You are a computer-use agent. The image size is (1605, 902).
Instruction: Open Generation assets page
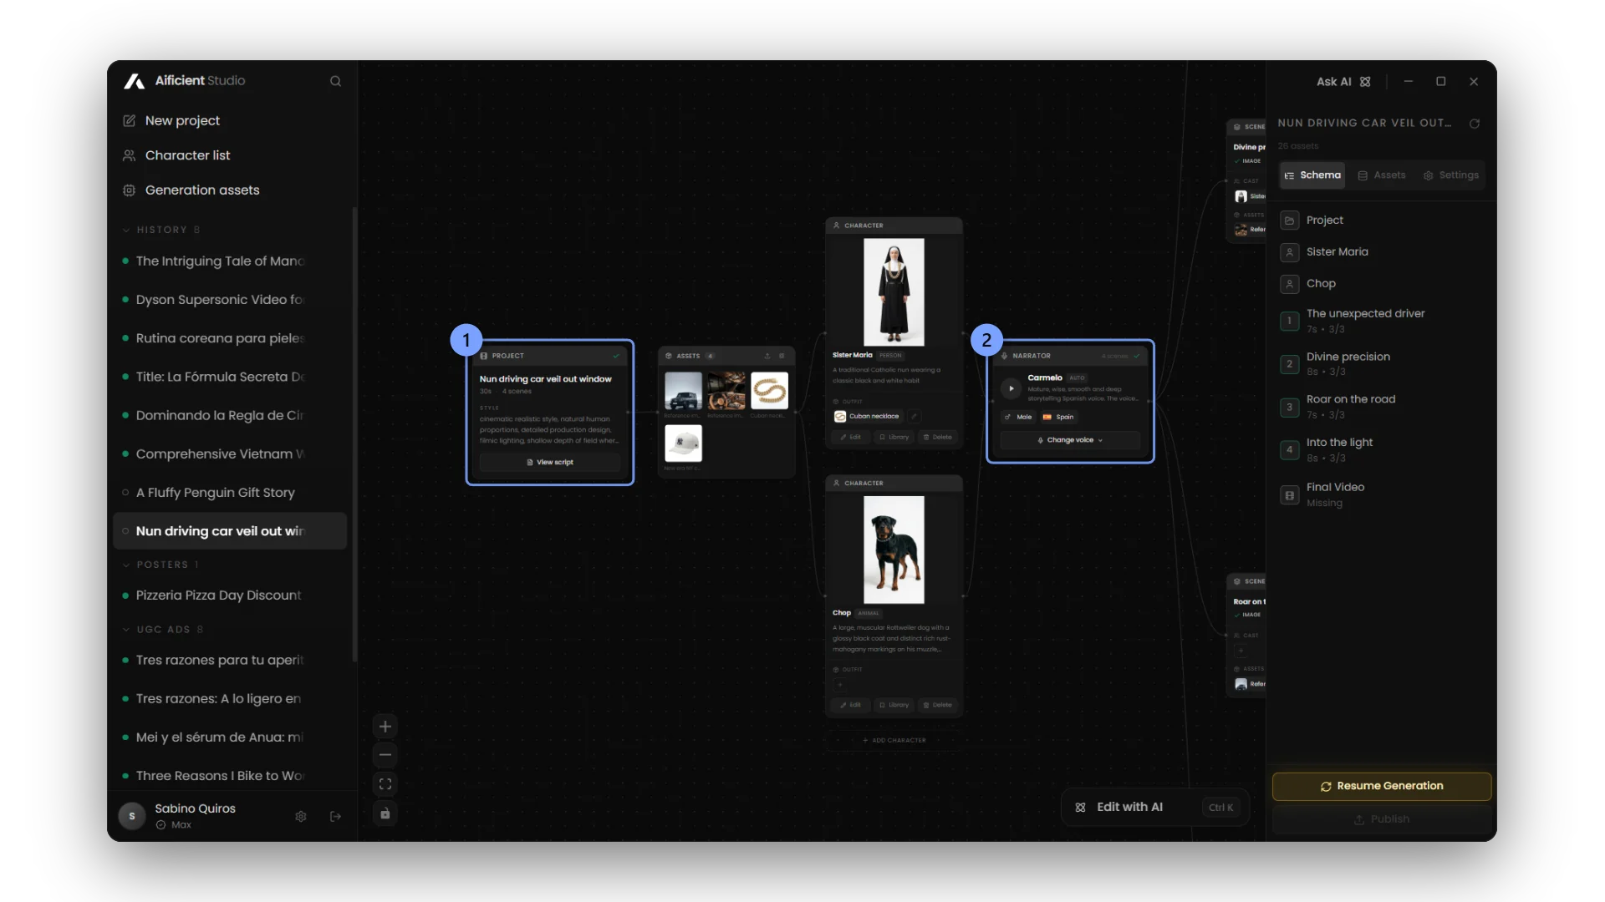click(202, 190)
